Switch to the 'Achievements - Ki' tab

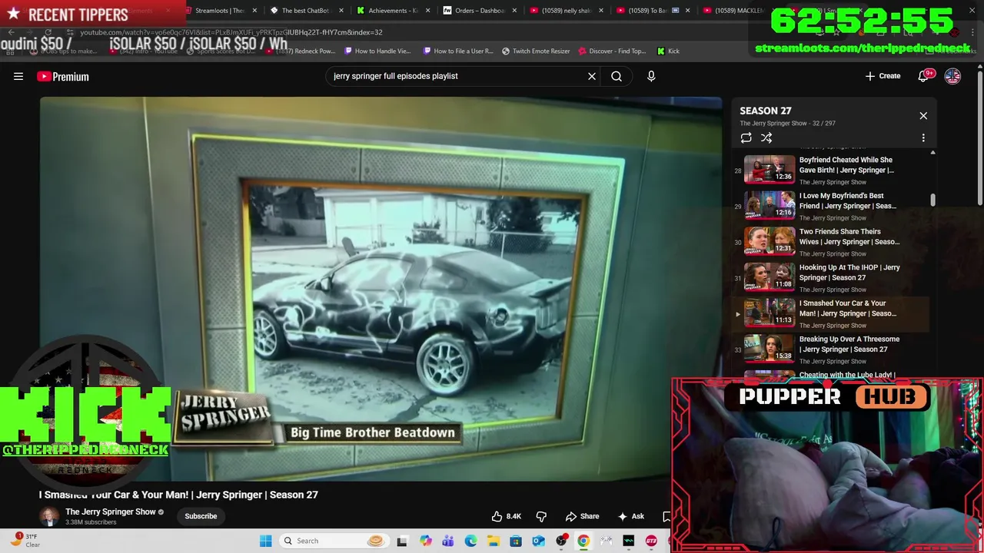click(x=393, y=11)
